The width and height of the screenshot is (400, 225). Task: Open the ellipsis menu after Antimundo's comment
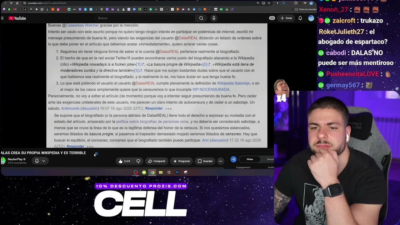tap(168, 109)
